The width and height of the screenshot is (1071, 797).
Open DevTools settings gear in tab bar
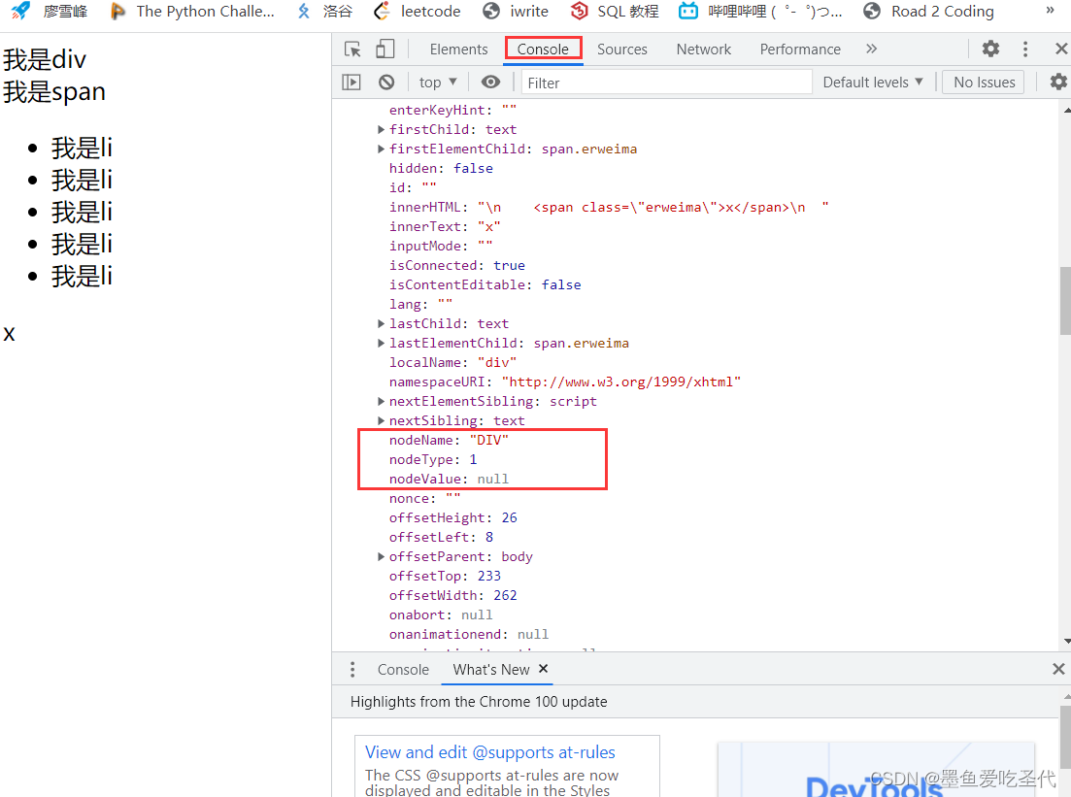coord(990,49)
